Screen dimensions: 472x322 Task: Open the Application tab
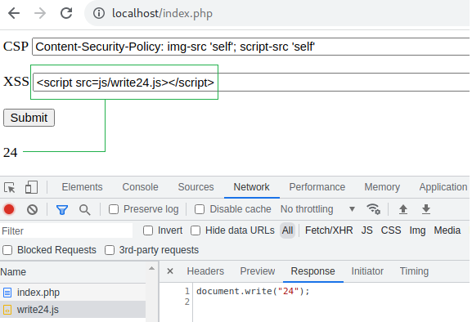tap(443, 187)
